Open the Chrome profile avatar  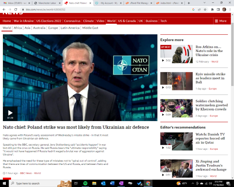point(224,9)
